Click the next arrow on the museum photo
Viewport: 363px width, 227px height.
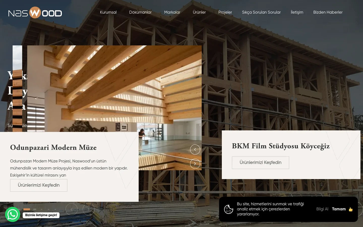[x=195, y=164]
